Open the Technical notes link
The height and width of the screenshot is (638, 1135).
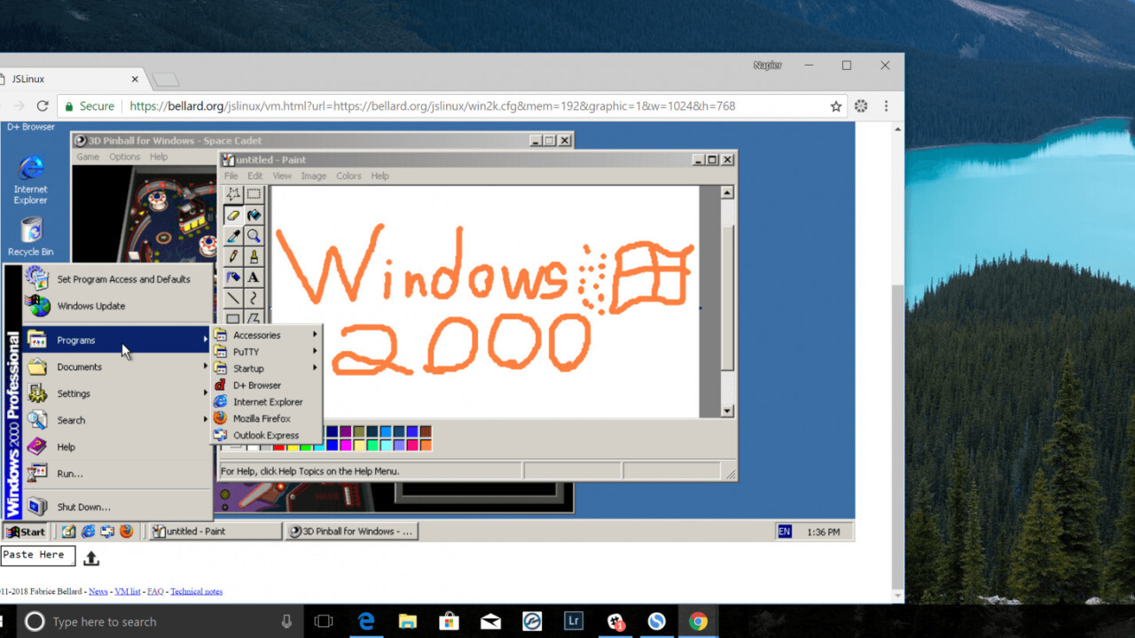tap(196, 591)
